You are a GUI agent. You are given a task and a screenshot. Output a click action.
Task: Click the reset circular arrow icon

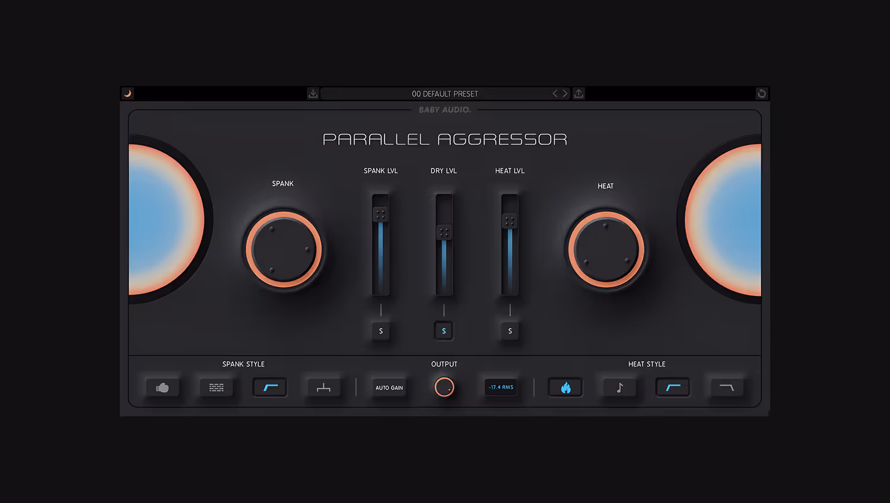(762, 94)
